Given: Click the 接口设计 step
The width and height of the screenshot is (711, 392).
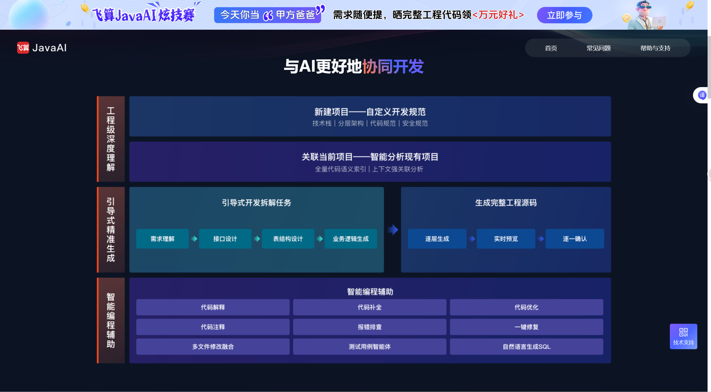Looking at the screenshot, I should pos(225,239).
